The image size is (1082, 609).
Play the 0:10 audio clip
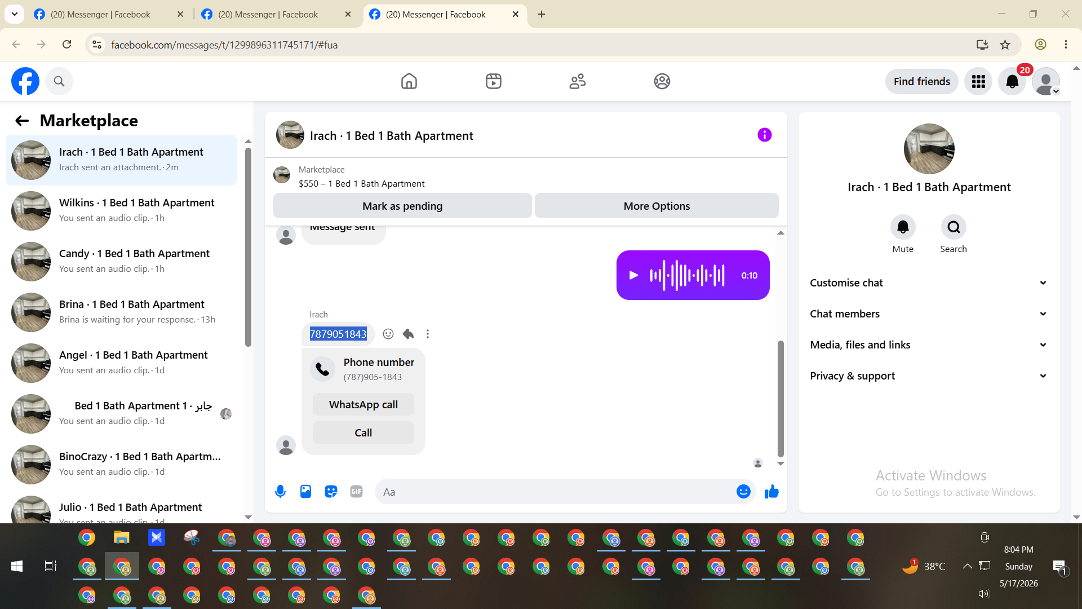tap(634, 275)
